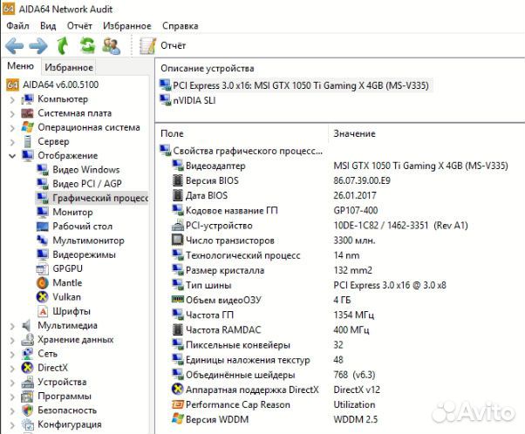Open the Файл menu
Image resolution: width=525 pixels, height=434 pixels.
17,26
